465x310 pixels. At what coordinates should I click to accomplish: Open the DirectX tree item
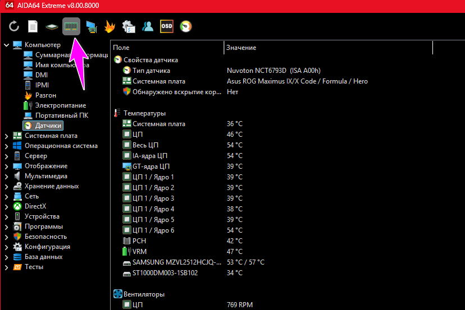(35, 206)
